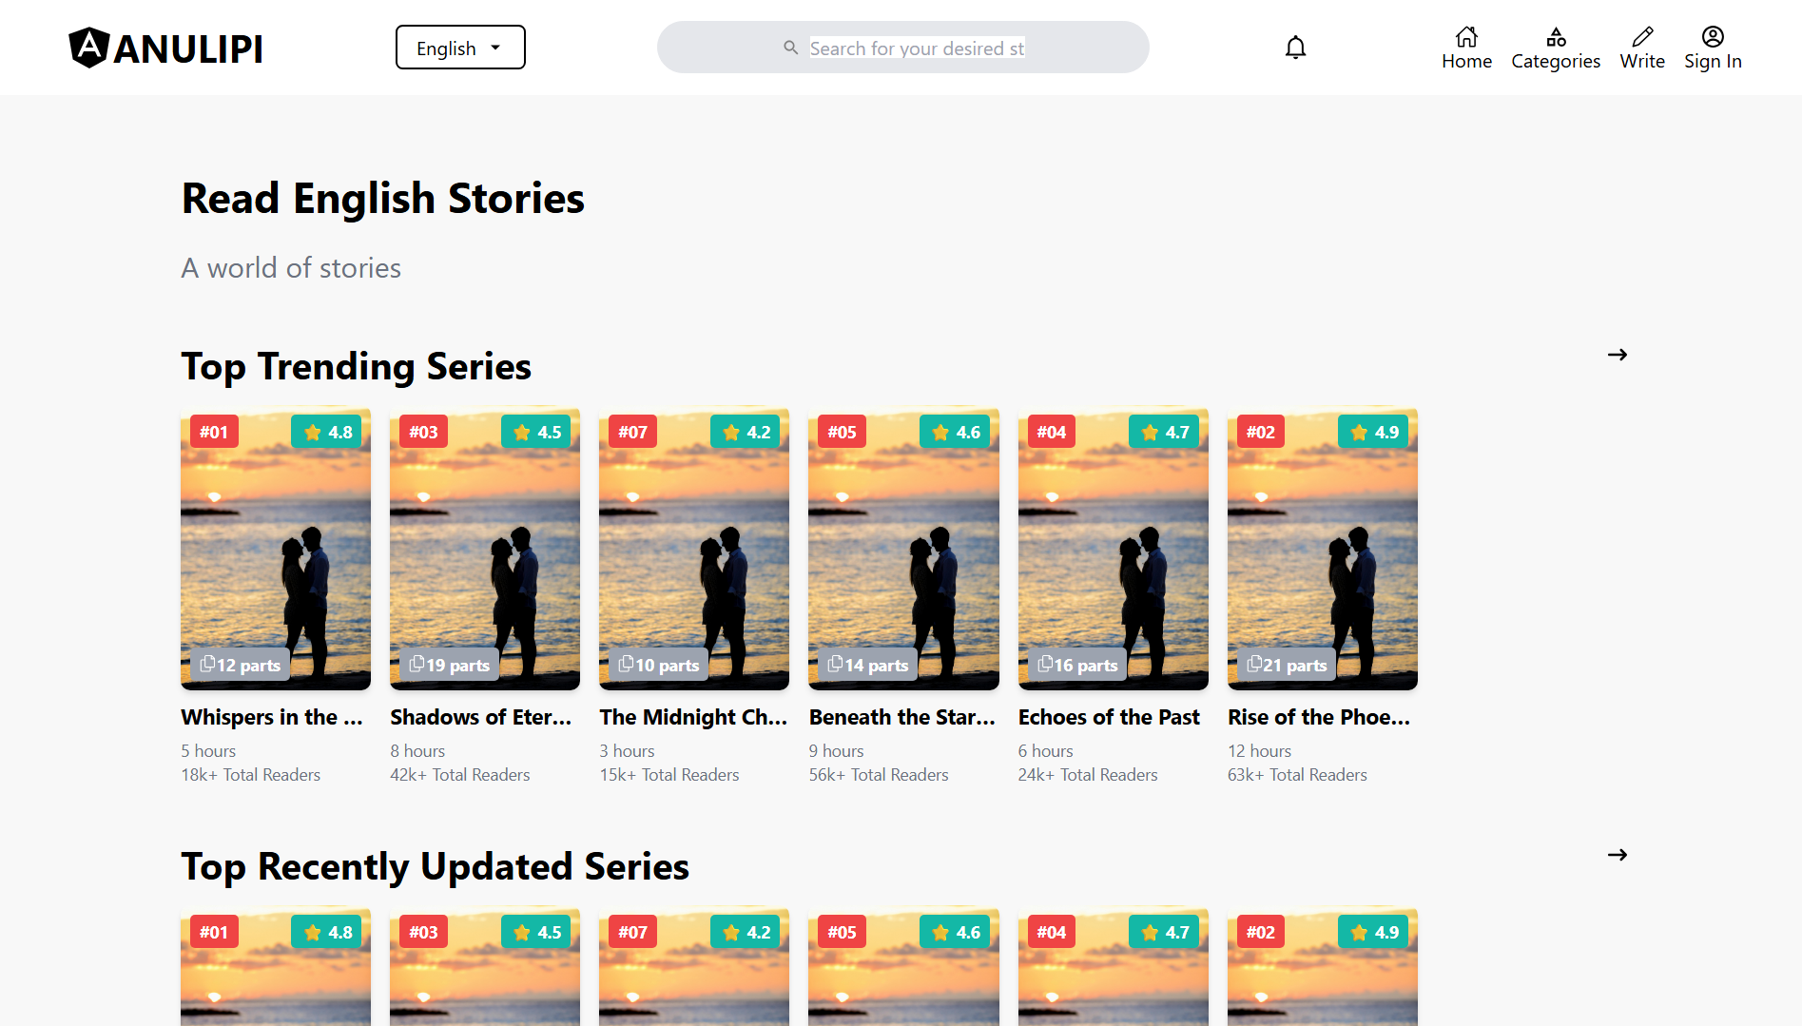
Task: Open The Midnight Ch... trending cover image
Action: [693, 549]
